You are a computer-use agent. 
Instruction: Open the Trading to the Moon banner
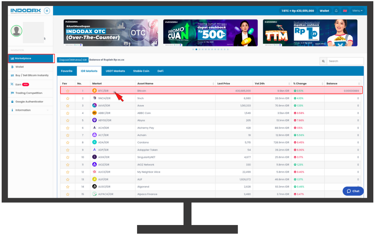click(x=310, y=33)
